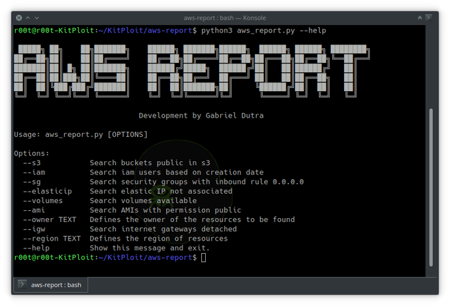
Task: Click 'Defines the owner of the resources' line
Action: 193,219
